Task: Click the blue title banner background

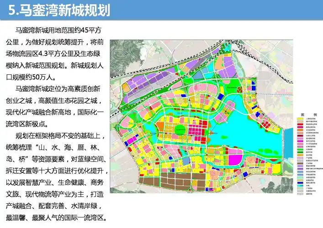Action: click(206, 10)
